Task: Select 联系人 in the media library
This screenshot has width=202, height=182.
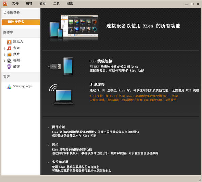Action: pyautogui.click(x=18, y=42)
